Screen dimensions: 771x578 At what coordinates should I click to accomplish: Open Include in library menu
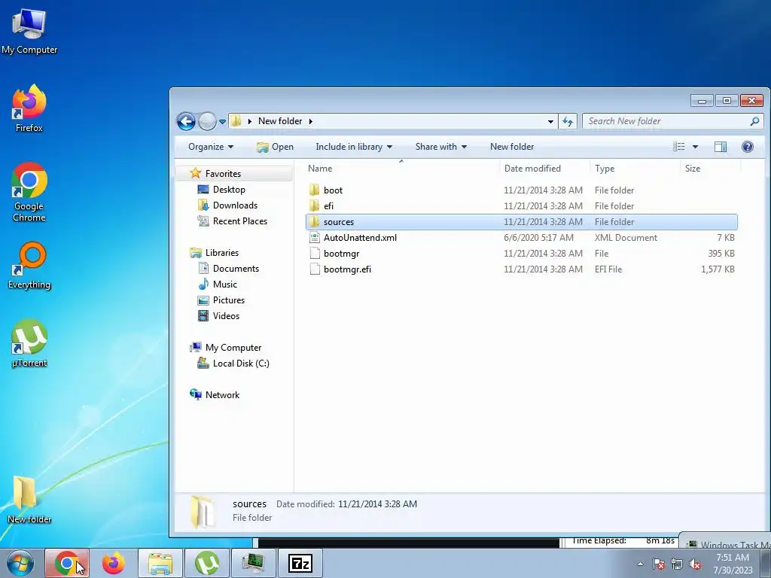[354, 147]
